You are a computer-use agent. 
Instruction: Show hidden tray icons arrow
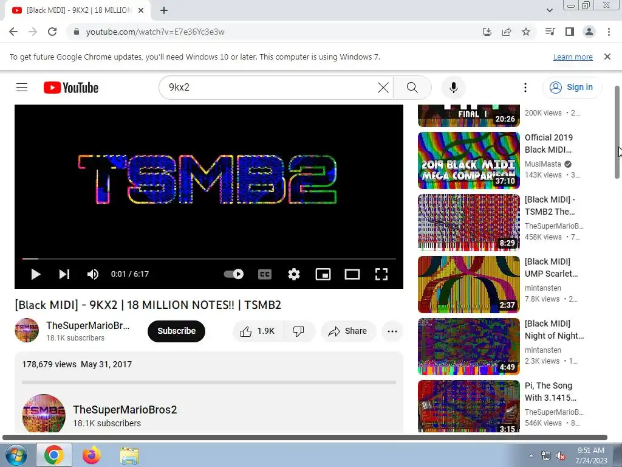point(531,455)
